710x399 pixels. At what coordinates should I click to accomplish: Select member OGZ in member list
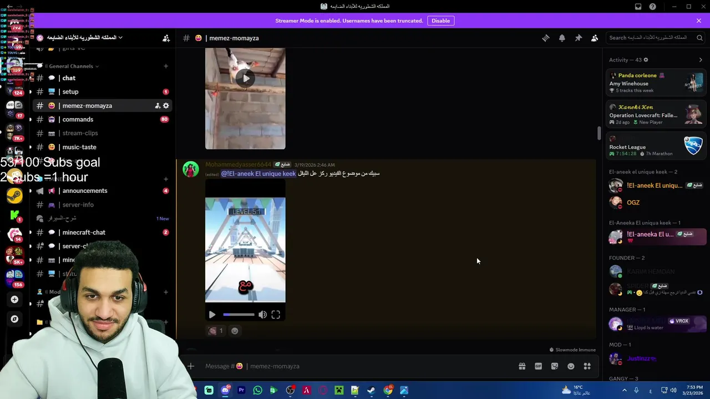tap(656, 202)
